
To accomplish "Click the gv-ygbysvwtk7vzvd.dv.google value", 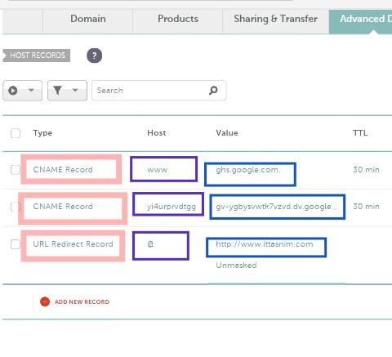I will coord(276,207).
